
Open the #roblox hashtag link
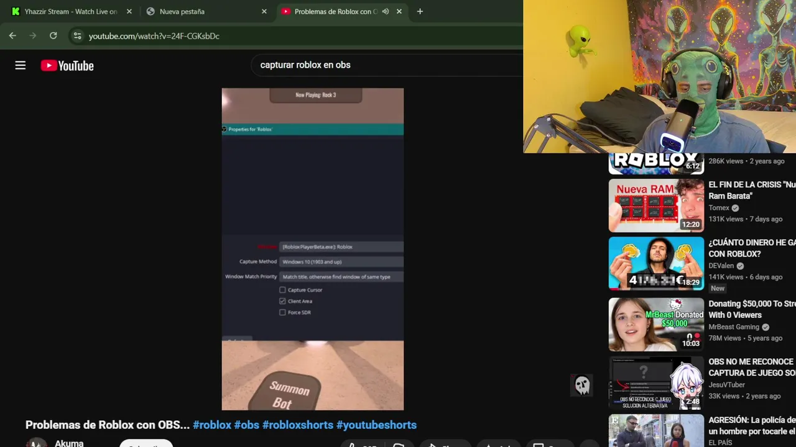pos(212,425)
